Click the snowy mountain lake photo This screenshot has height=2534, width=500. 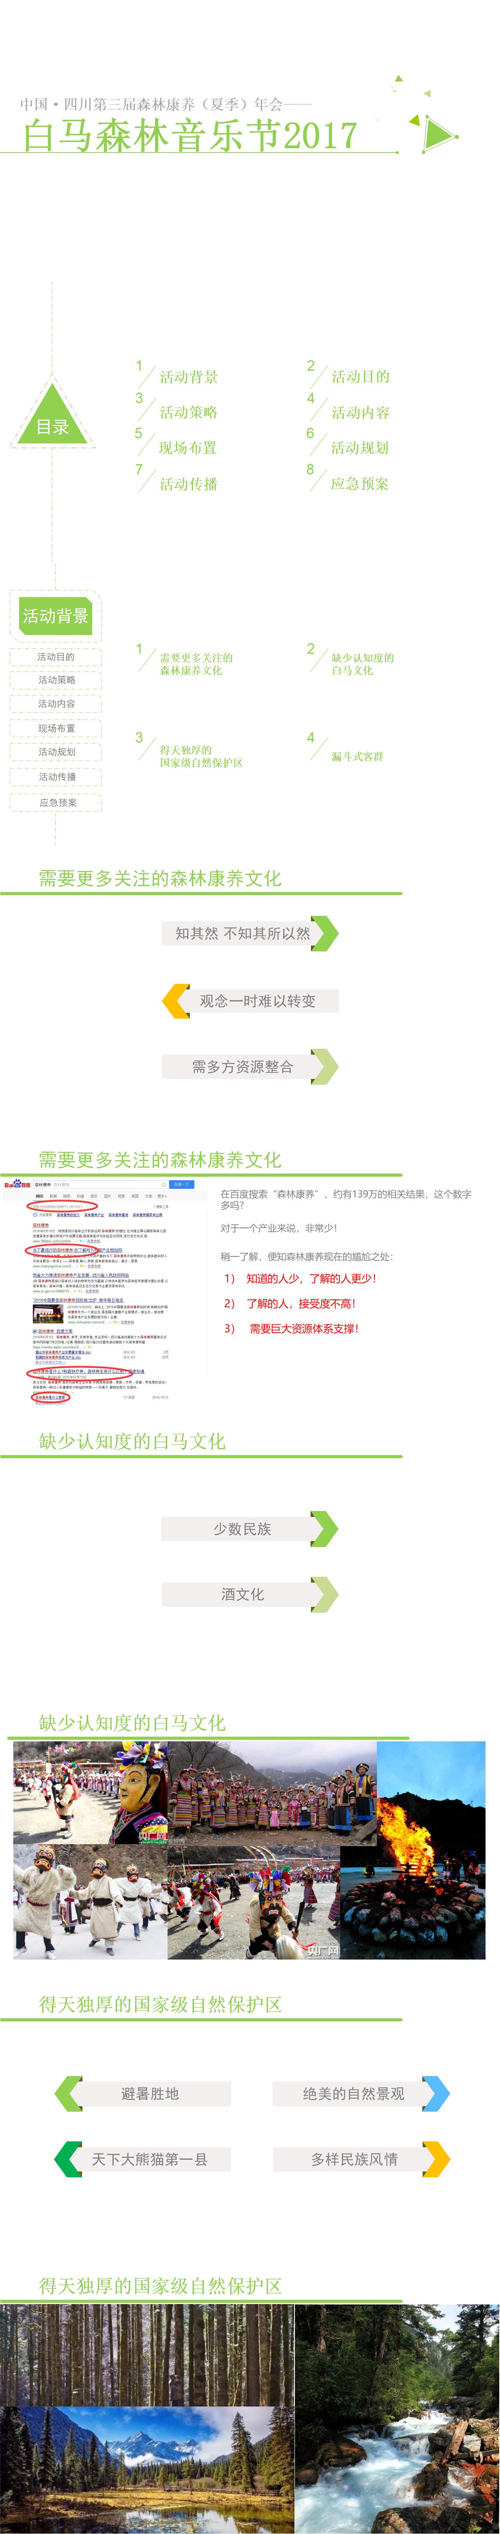click(x=147, y=2469)
